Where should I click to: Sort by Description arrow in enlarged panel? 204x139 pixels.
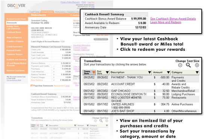150,72
